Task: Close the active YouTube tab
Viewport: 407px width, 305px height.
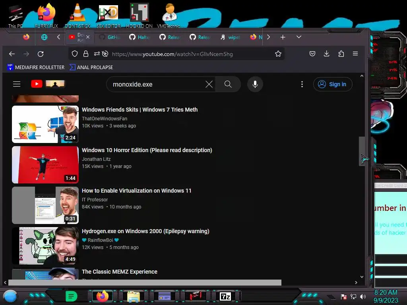Action: coord(88,37)
